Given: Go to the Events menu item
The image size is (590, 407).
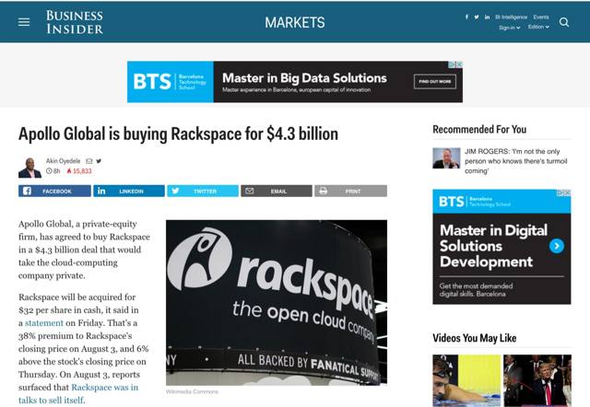Looking at the screenshot, I should tap(541, 17).
